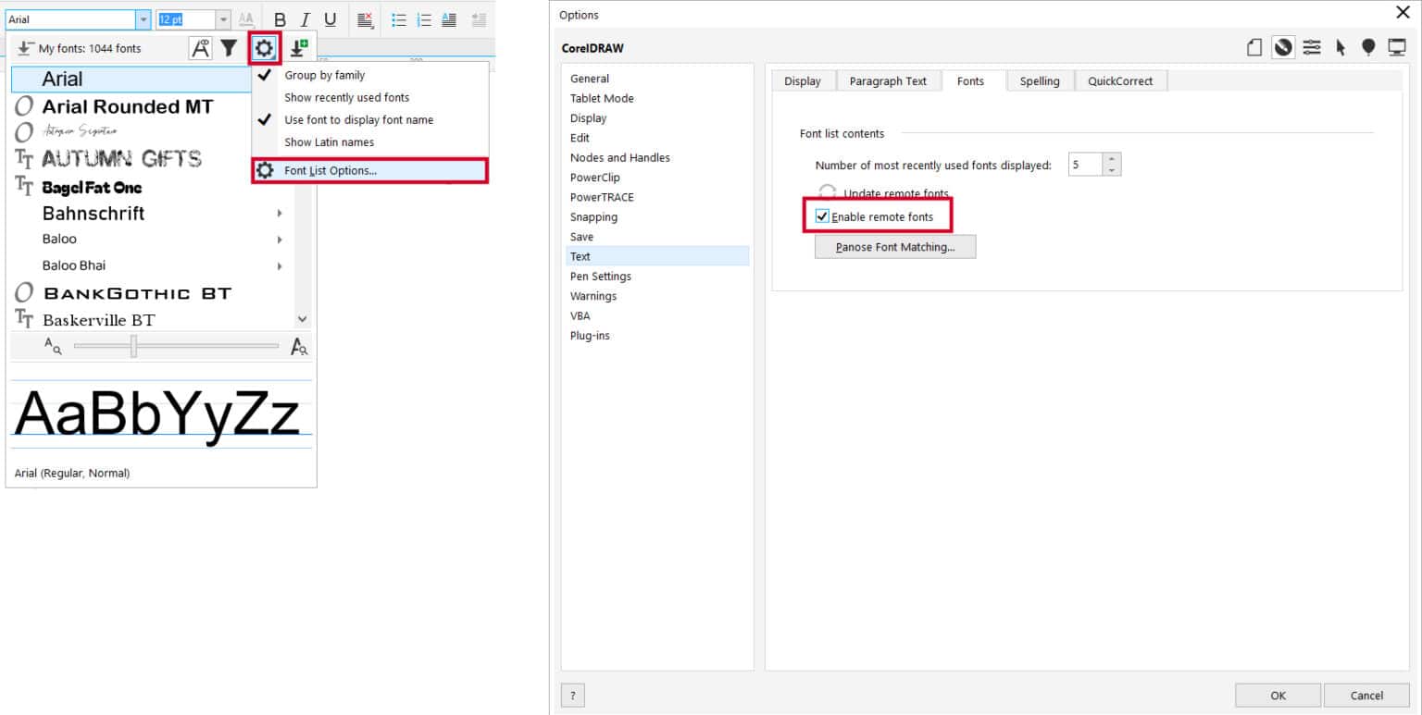The image size is (1422, 715).
Task: Switch to the Spelling tab
Action: coord(1039,80)
